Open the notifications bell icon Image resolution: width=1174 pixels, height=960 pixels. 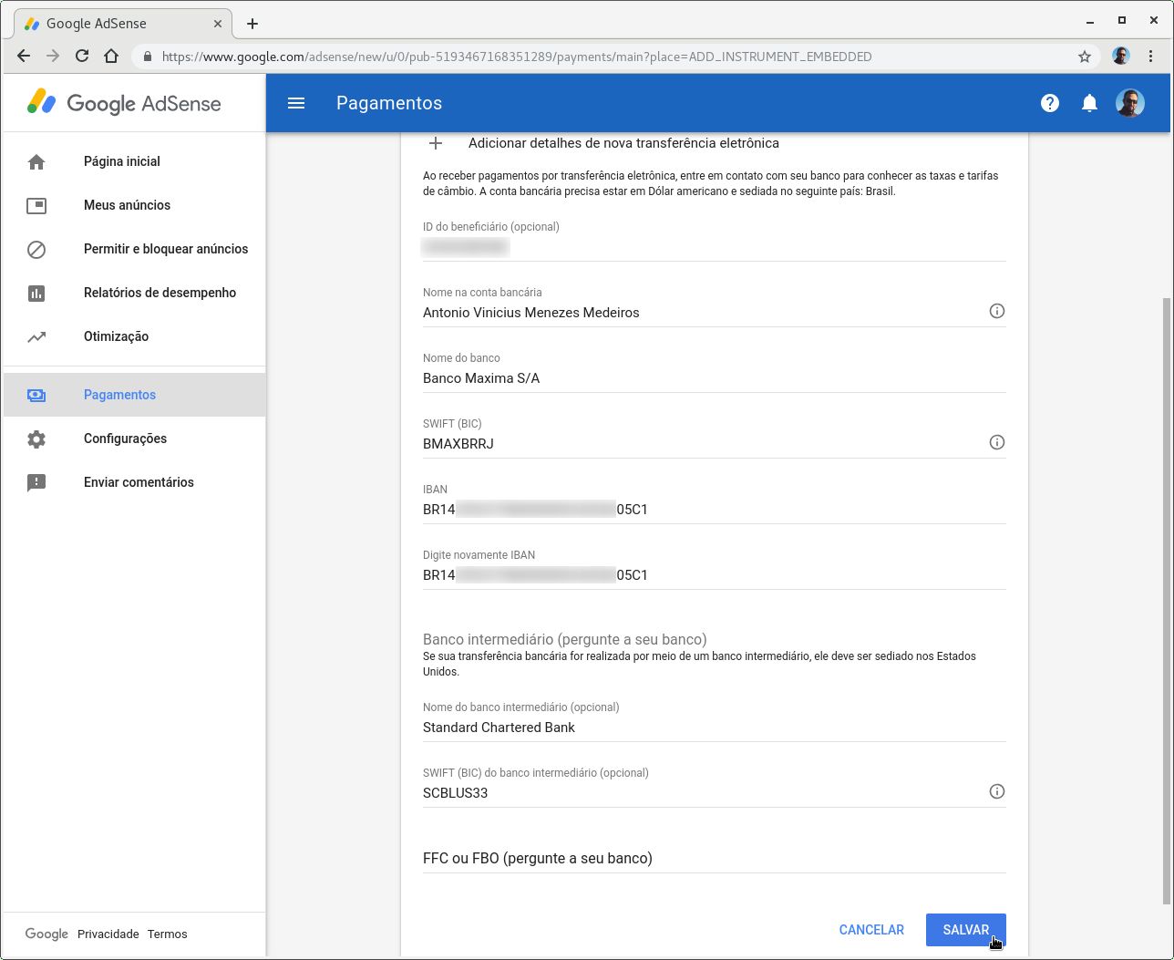1089,103
